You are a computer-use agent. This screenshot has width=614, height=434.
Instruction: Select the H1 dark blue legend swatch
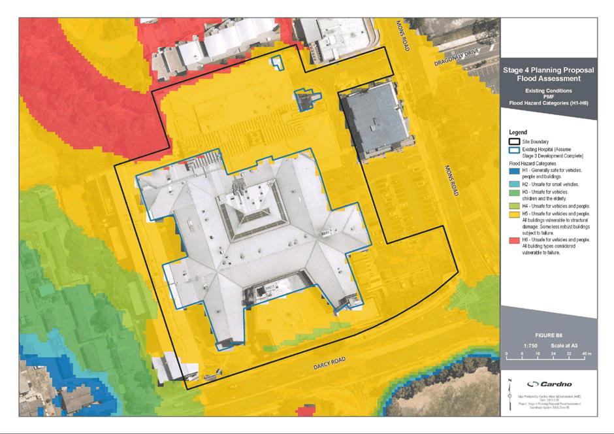tap(516, 171)
